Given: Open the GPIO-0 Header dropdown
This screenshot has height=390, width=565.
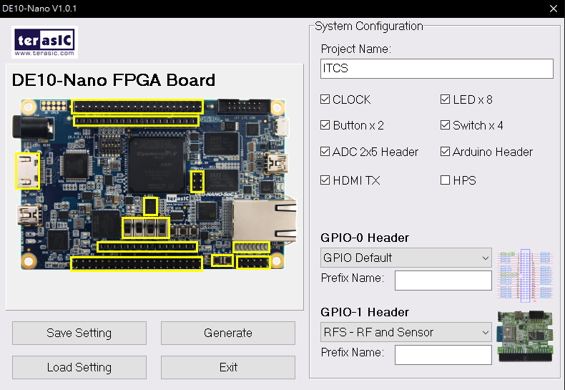Looking at the screenshot, I should (x=406, y=258).
